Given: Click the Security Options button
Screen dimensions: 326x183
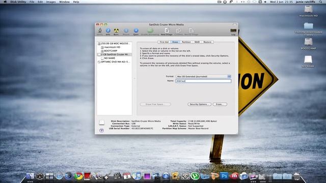Looking at the screenshot, I should coord(199,104).
